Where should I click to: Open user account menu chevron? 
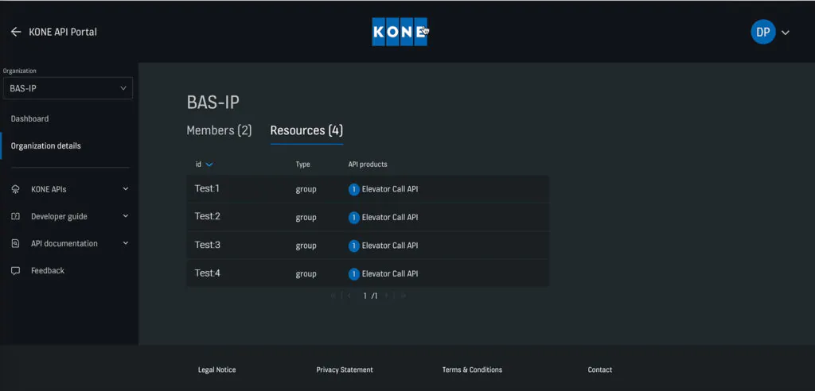[786, 33]
